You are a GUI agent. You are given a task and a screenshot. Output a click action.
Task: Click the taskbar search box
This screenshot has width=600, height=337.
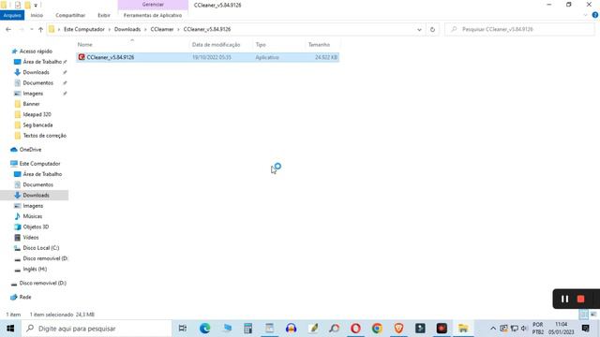[x=97, y=329]
